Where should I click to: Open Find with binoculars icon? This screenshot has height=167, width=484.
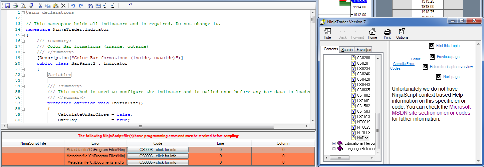coord(90,6)
